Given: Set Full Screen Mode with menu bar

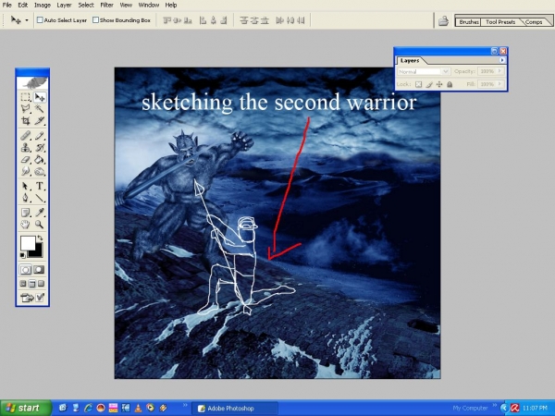Looking at the screenshot, I should tap(32, 284).
